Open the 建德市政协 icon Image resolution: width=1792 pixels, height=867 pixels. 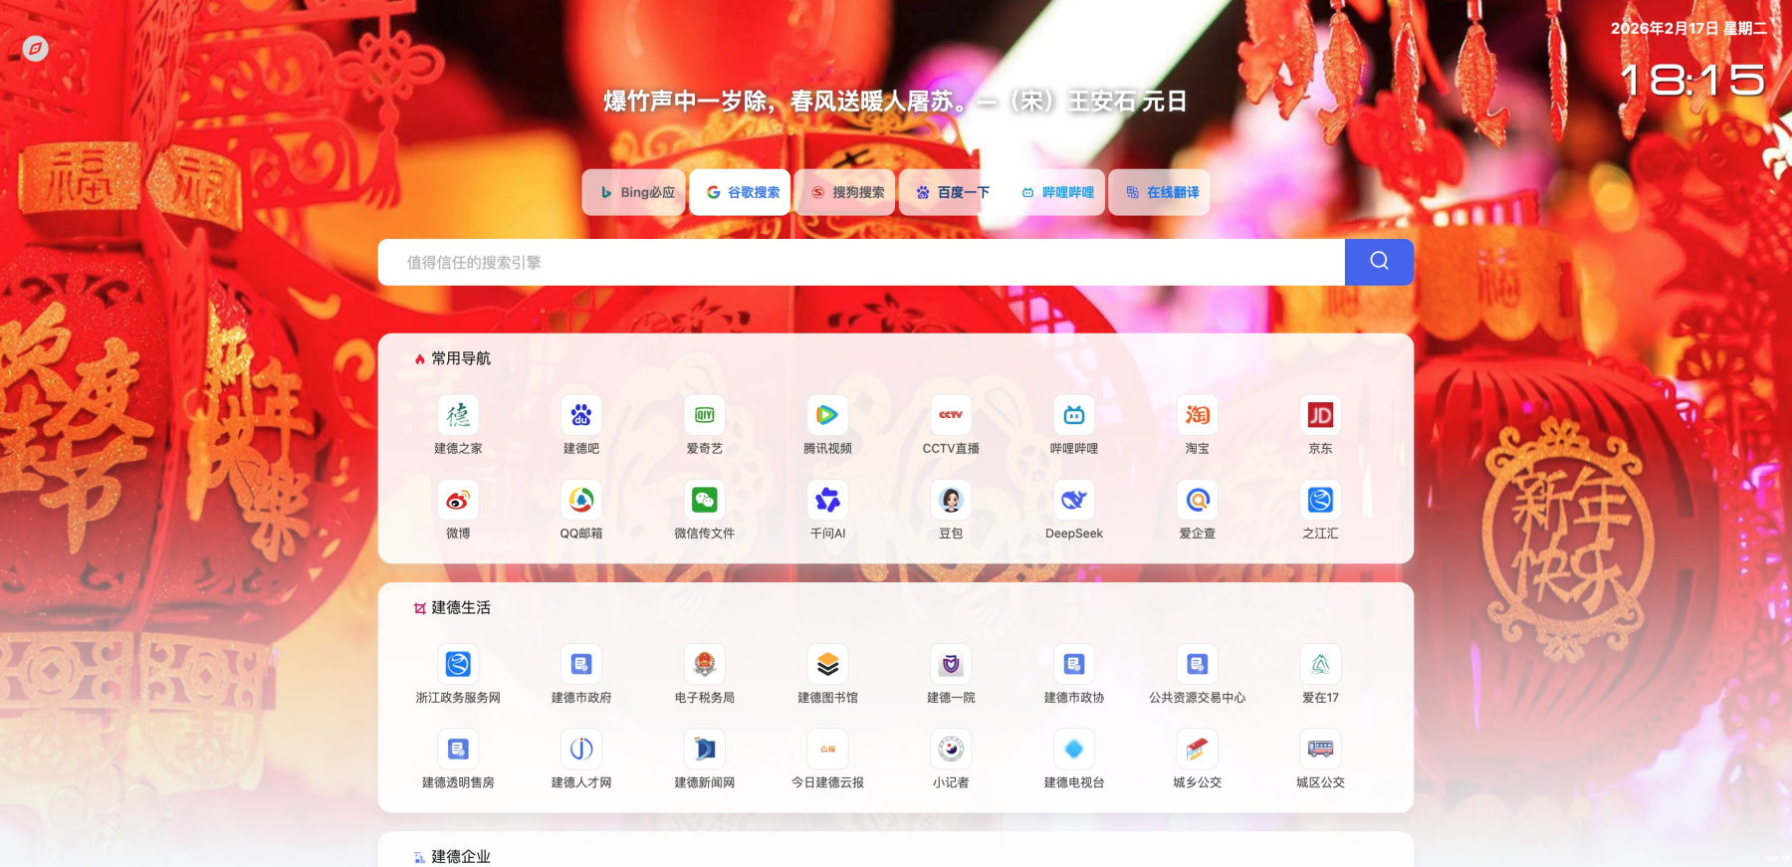click(x=1074, y=664)
